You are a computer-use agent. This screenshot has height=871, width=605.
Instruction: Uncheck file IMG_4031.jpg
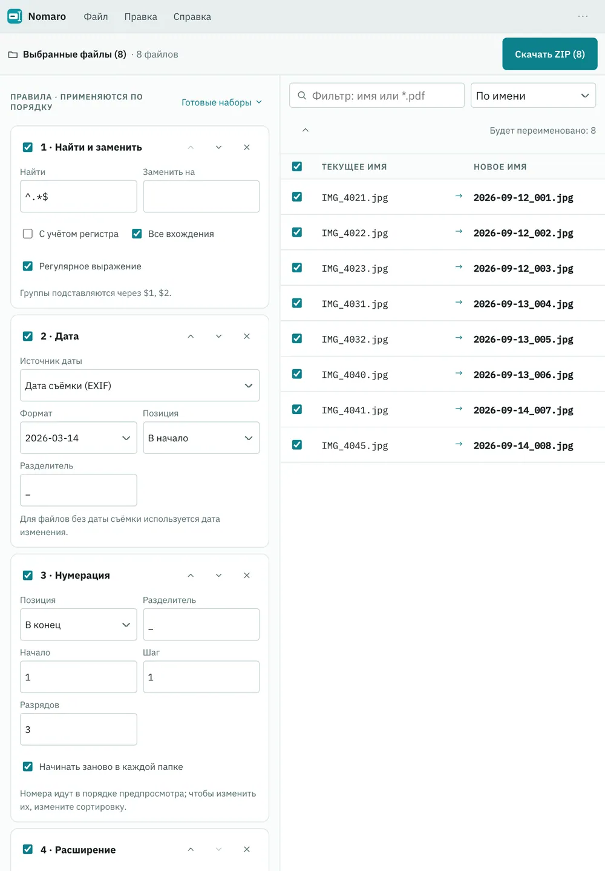297,303
